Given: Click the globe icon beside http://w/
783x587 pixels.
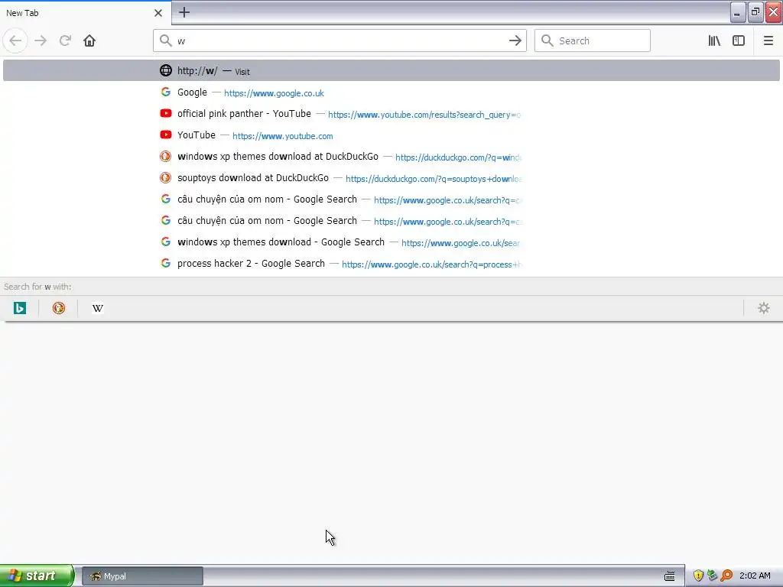Looking at the screenshot, I should [x=166, y=70].
